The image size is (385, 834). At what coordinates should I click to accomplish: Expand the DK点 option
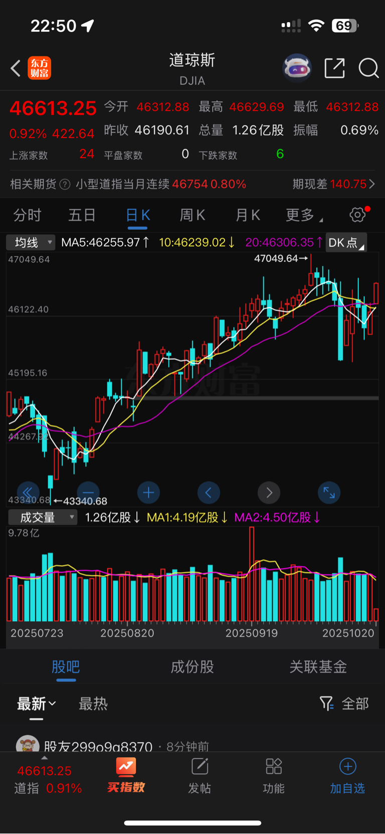(x=346, y=243)
